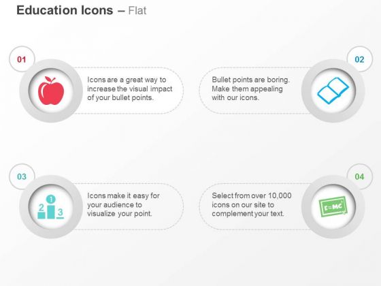
Task: Click the red apple icon
Action: (51, 91)
